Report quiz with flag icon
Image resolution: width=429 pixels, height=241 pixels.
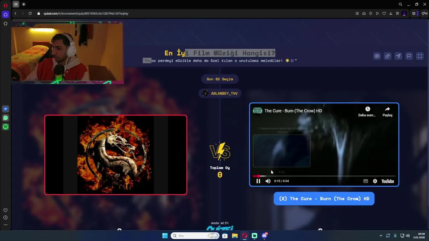point(409,56)
